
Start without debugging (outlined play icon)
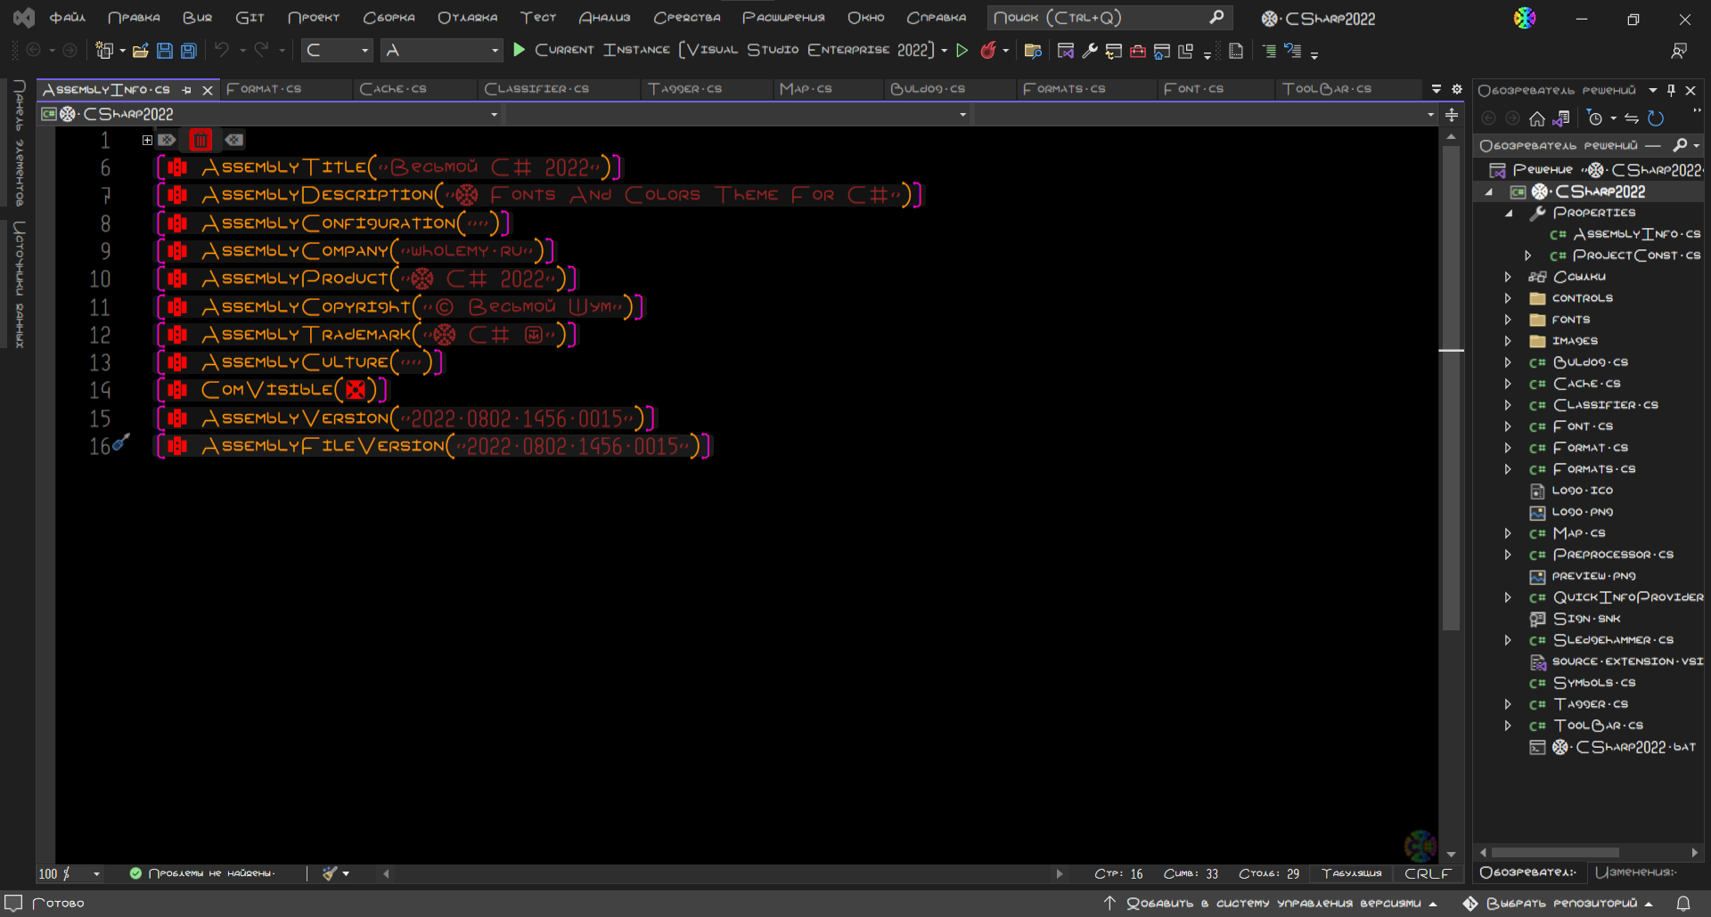click(962, 51)
